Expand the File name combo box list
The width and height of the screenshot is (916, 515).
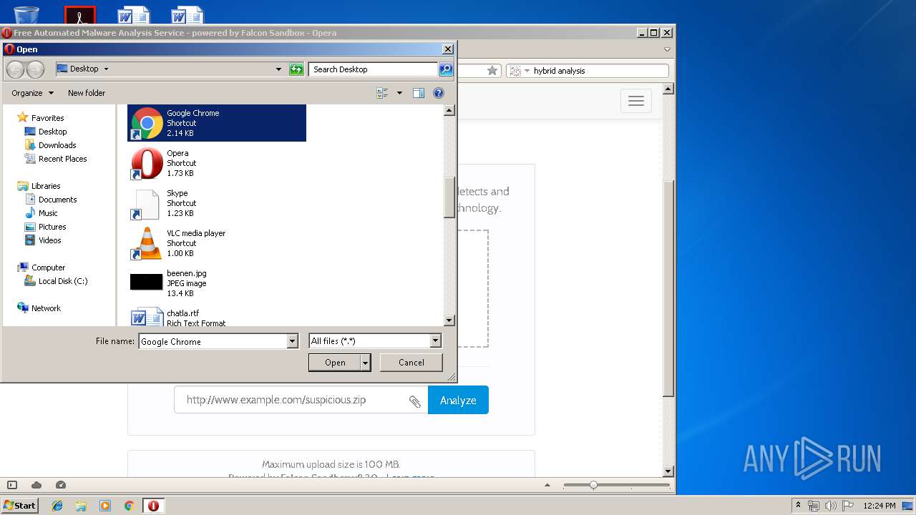pos(292,342)
